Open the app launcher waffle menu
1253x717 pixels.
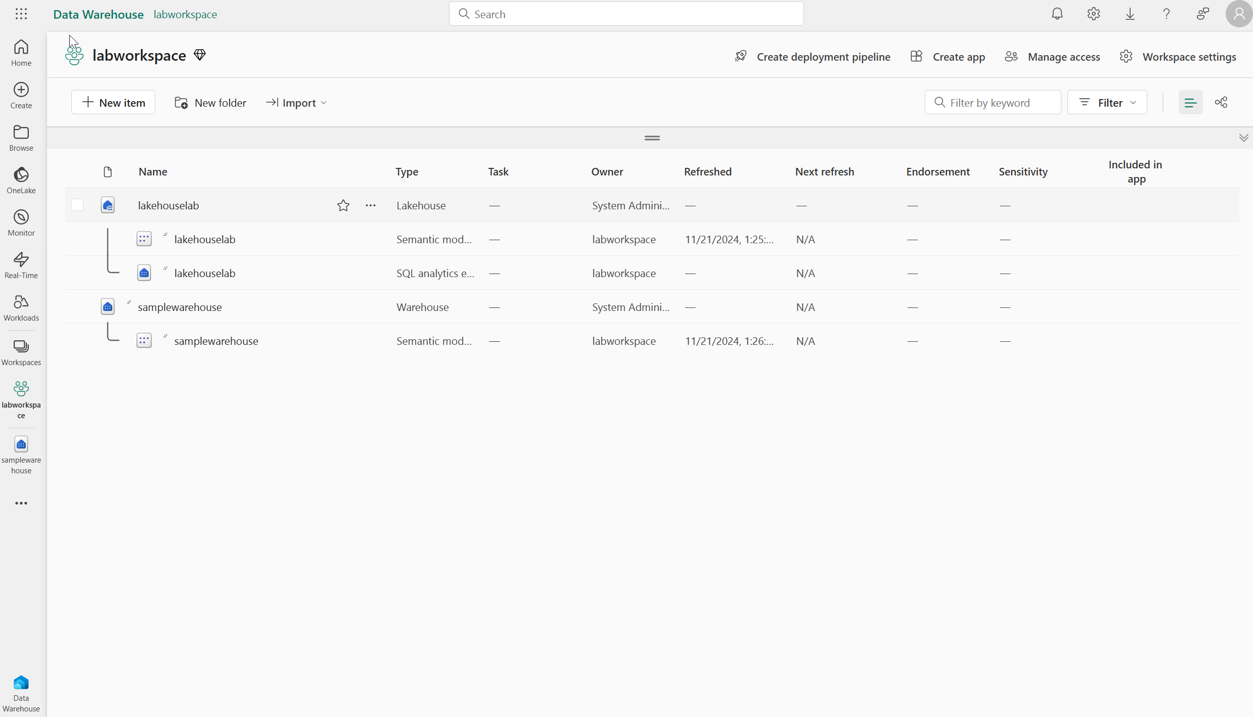pos(21,14)
